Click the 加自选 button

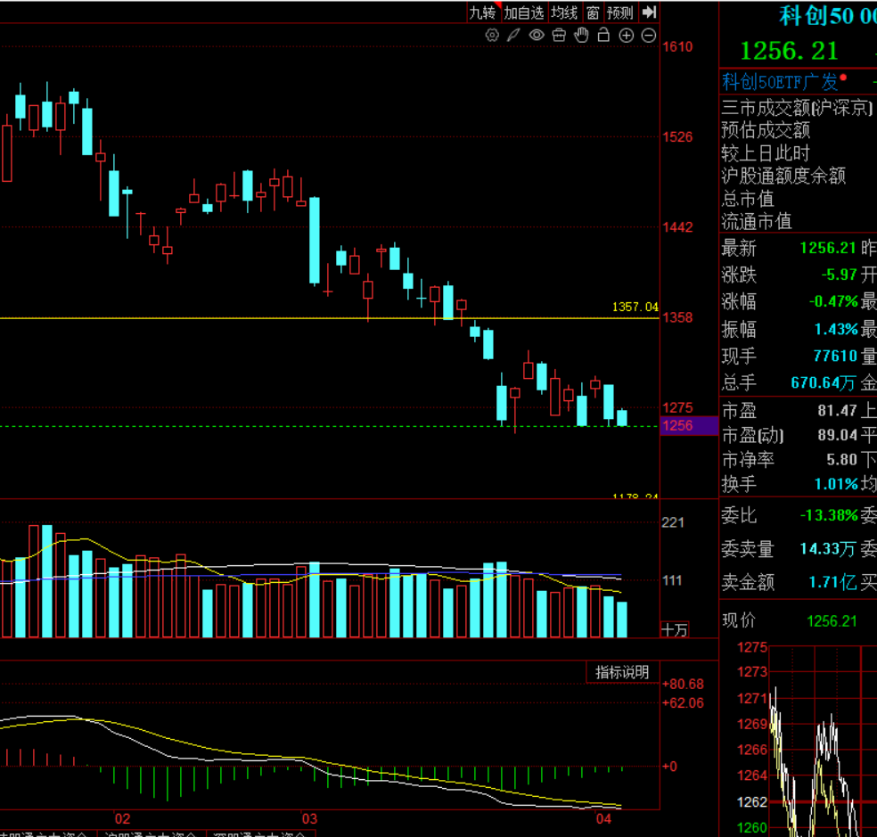point(523,12)
